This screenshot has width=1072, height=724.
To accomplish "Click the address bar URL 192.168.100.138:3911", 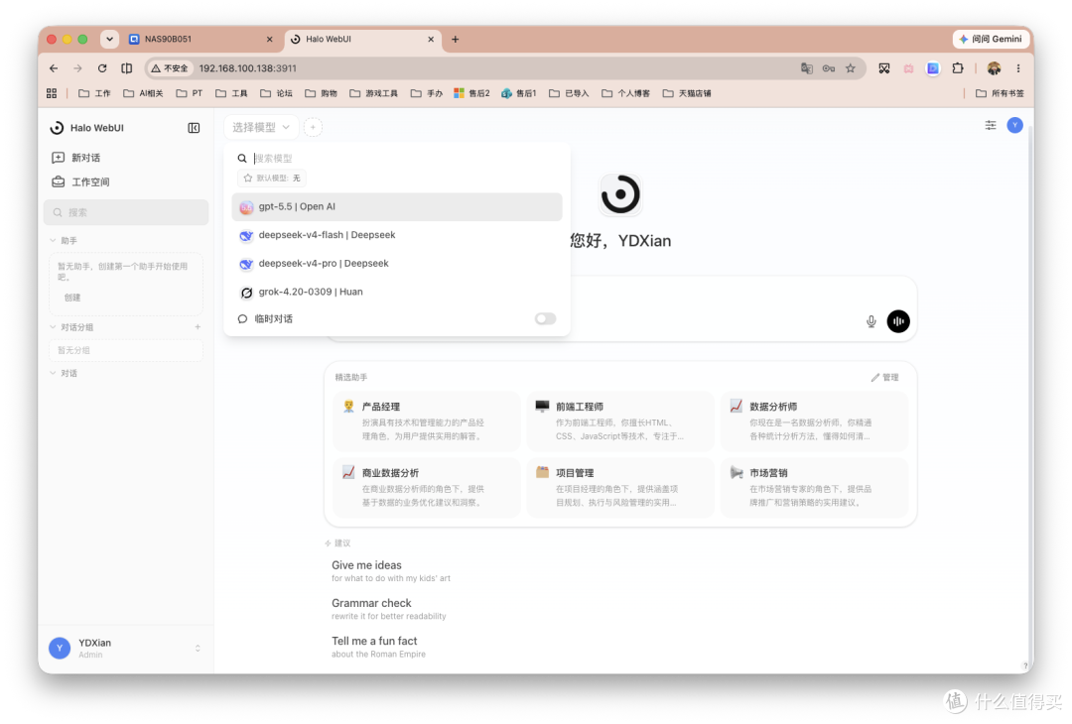I will click(x=247, y=68).
